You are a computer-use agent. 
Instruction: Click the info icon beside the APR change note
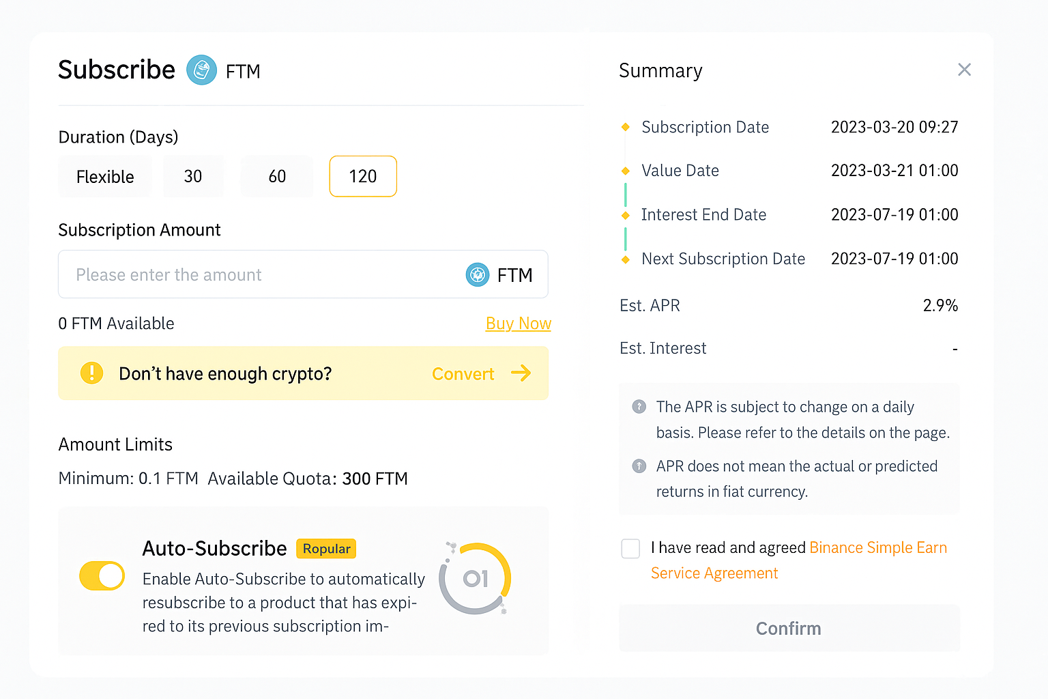(x=639, y=406)
